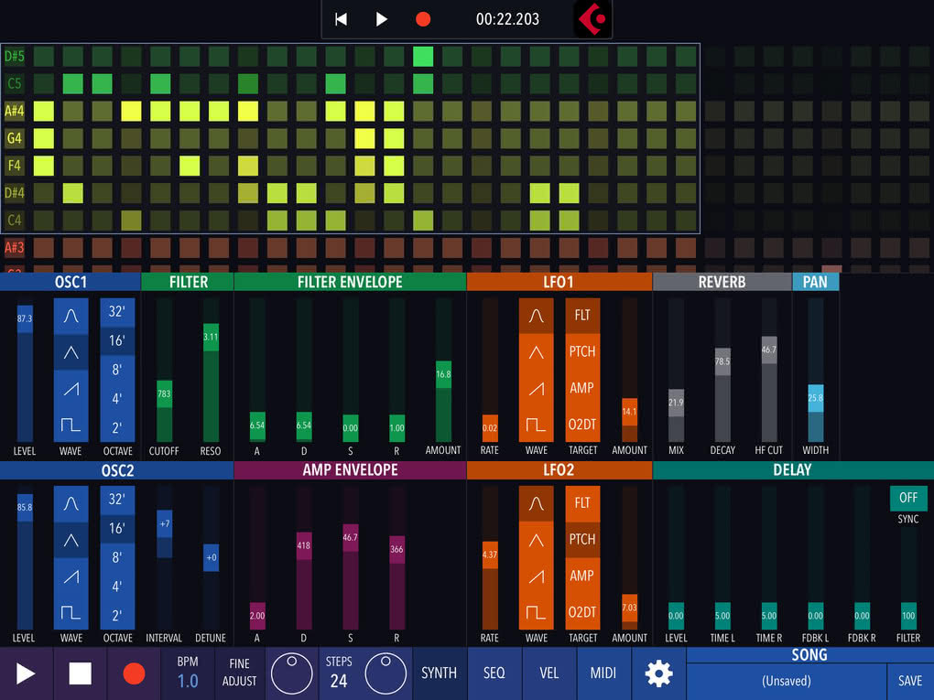Set LFO2 target to PTCH
The width and height of the screenshot is (934, 700).
coord(582,540)
